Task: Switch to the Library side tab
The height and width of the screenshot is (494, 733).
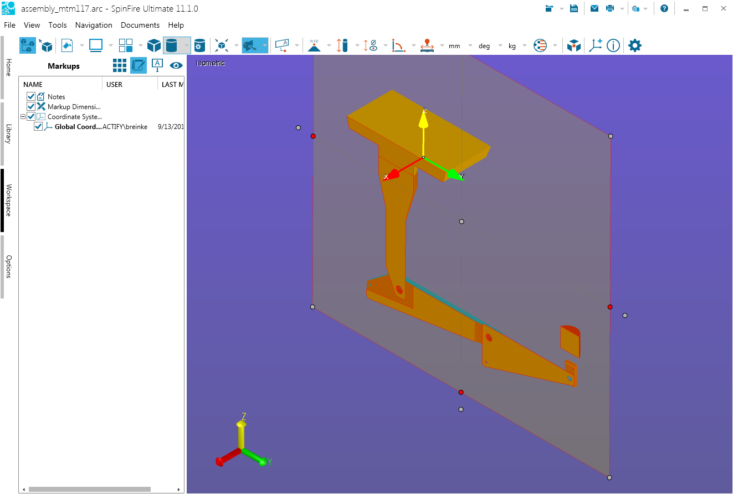Action: coord(8,133)
